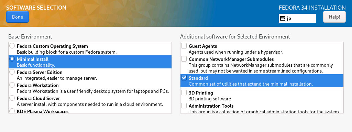
Task: Select the Standard additional software row
Action: (x=262, y=81)
